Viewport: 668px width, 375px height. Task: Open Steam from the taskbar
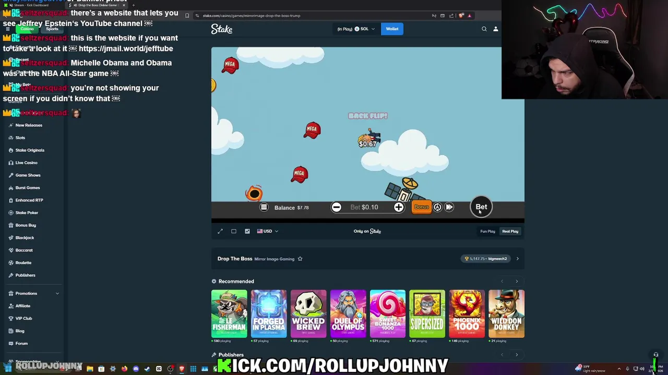(147, 369)
